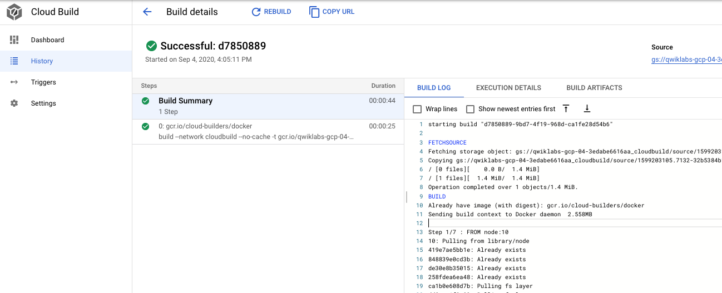722x293 pixels.
Task: Click the 'Operation completed over 1 objects' line
Action: [503, 187]
